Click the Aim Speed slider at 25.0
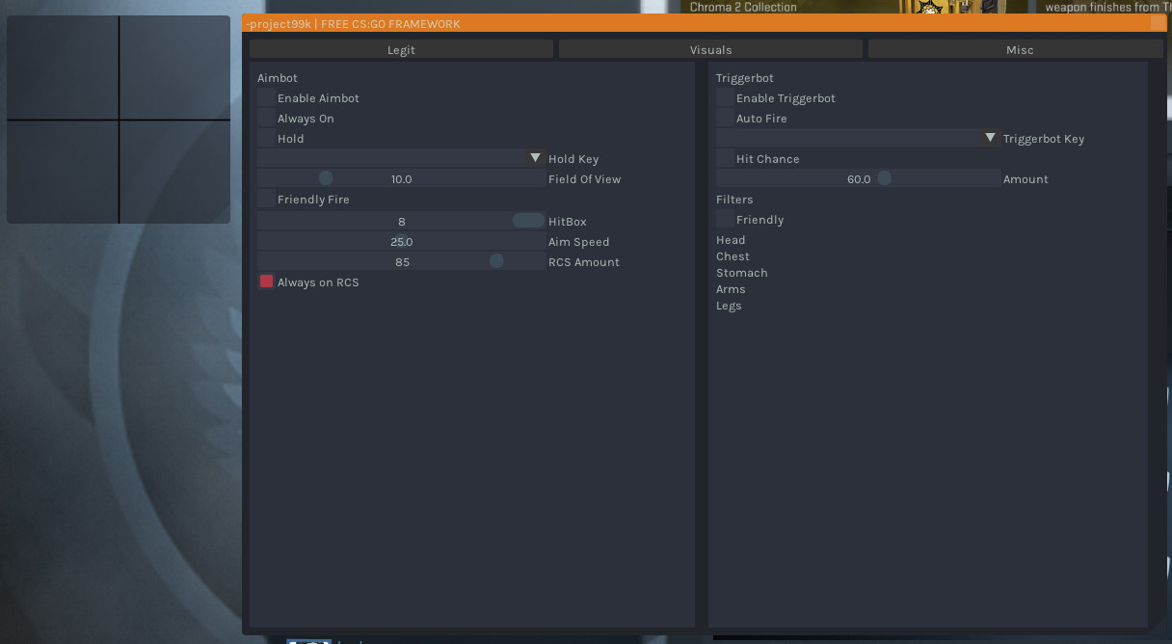 pyautogui.click(x=401, y=241)
